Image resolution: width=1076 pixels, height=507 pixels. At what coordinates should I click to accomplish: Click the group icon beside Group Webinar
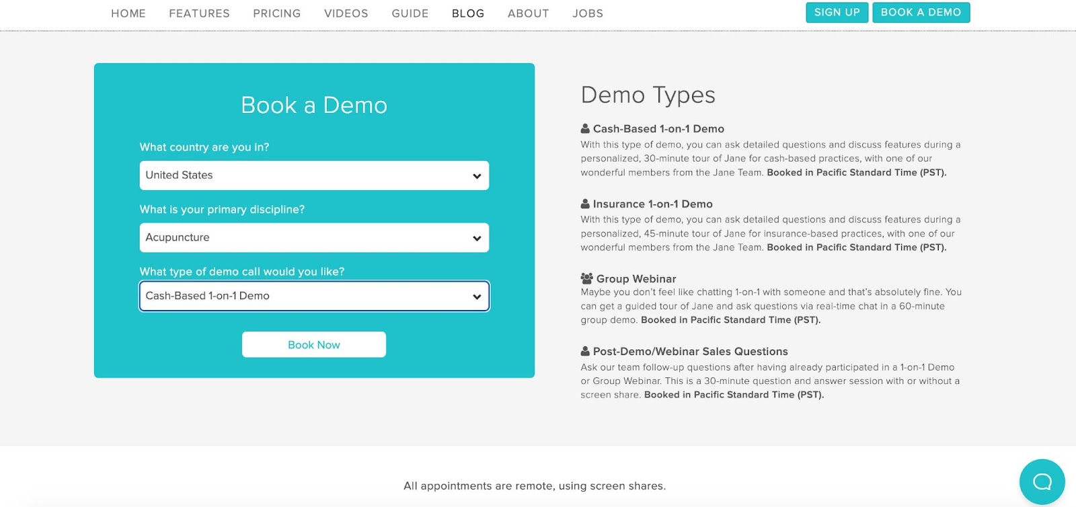click(x=586, y=278)
